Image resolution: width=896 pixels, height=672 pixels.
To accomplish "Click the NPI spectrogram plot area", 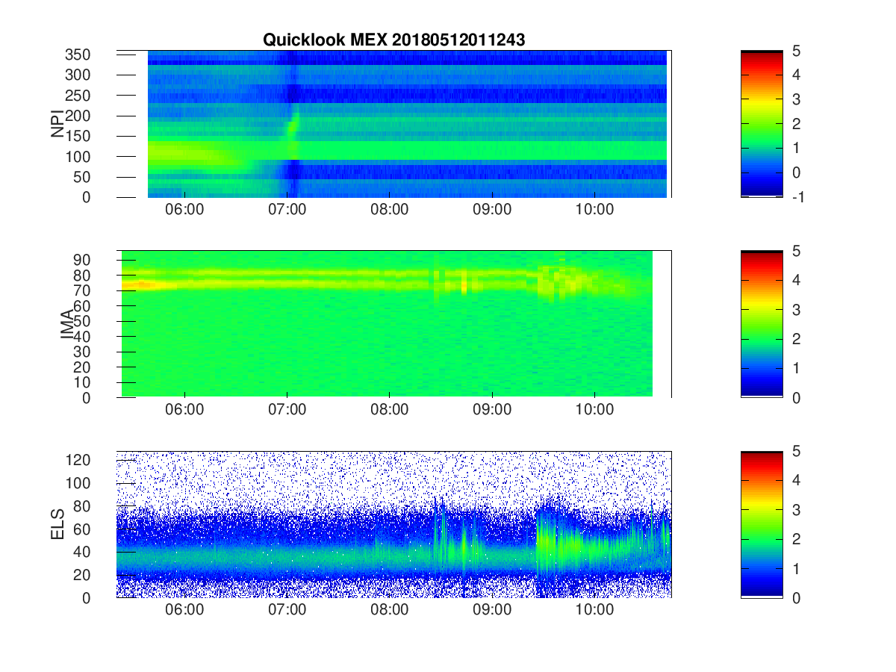I will (x=393, y=124).
